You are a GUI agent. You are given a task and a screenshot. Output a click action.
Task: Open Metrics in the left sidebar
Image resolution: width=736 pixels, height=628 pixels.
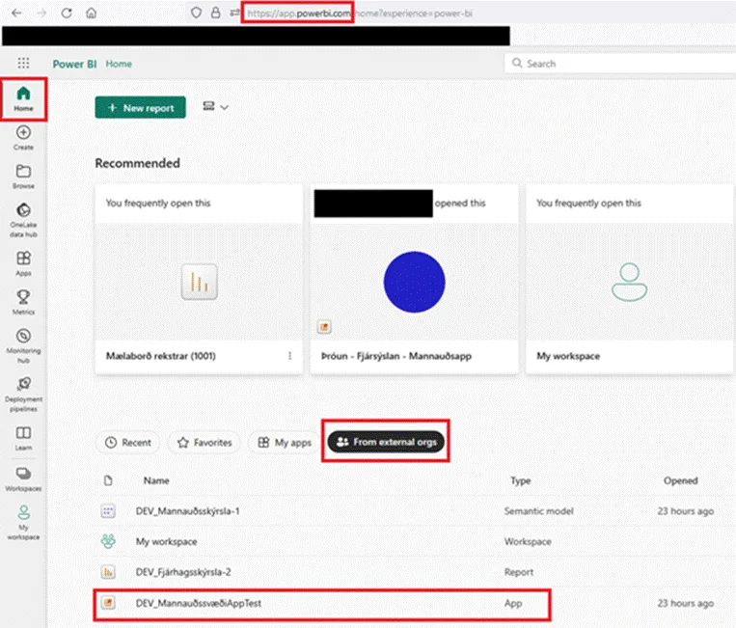[x=23, y=302]
